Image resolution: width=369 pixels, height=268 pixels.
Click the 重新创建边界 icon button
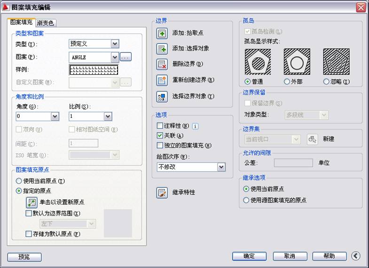(162, 80)
